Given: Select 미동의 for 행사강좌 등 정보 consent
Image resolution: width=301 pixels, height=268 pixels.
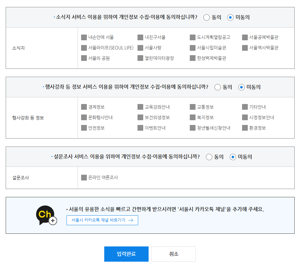Looking at the screenshot, I should (x=241, y=87).
